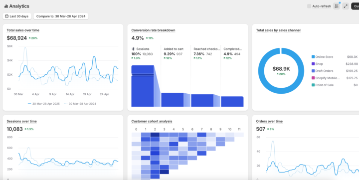Viewport: 359px width, 180px height.
Task: Click the 4.9% conversion rate headline value
Action: pos(138,38)
